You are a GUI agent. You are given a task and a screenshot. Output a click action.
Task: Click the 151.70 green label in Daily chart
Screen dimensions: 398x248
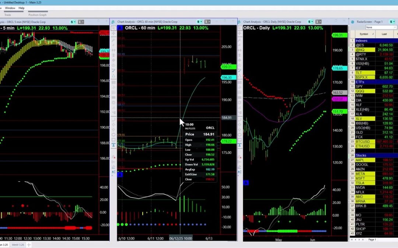[x=340, y=111]
